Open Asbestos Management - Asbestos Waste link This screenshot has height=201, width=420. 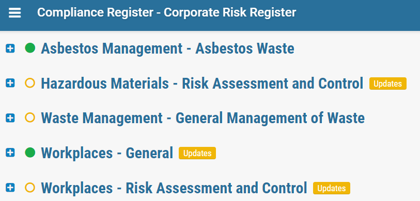167,48
